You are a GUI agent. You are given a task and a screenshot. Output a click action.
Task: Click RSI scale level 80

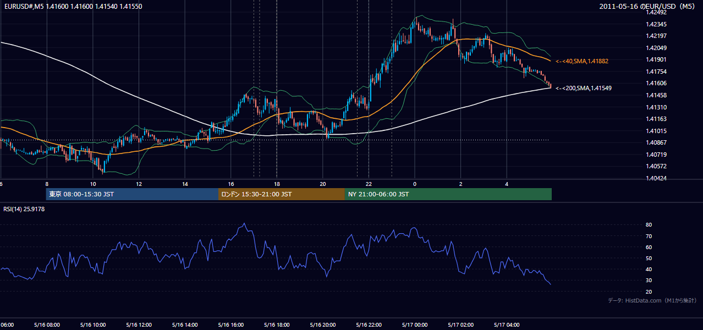(649, 225)
